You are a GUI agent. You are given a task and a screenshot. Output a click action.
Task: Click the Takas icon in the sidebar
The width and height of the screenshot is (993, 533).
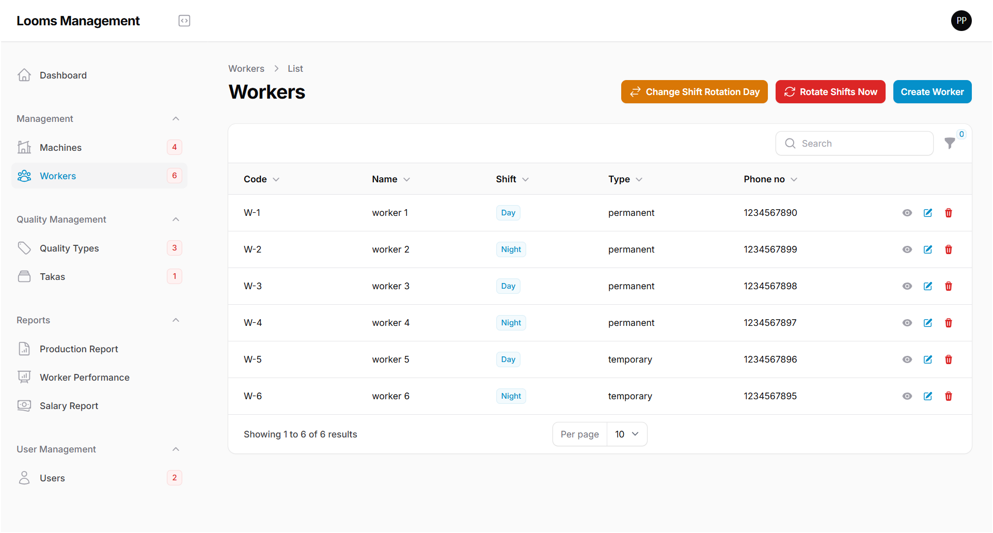coord(24,276)
